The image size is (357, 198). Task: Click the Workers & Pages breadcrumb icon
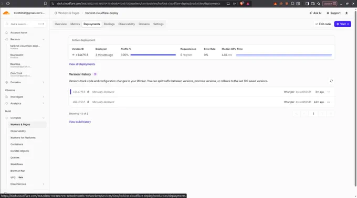56,13
